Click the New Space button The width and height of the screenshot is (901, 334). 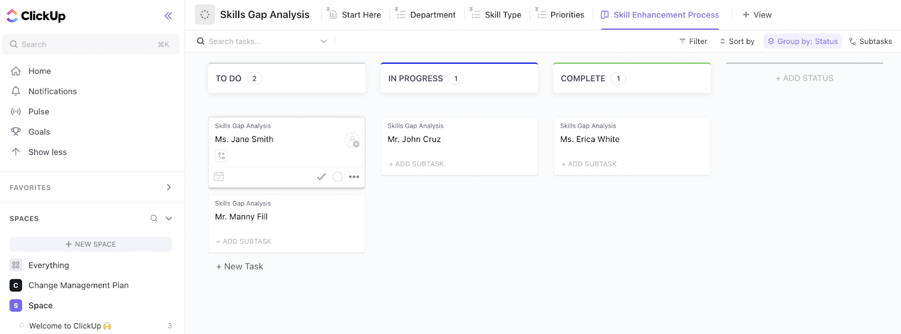pyautogui.click(x=91, y=244)
